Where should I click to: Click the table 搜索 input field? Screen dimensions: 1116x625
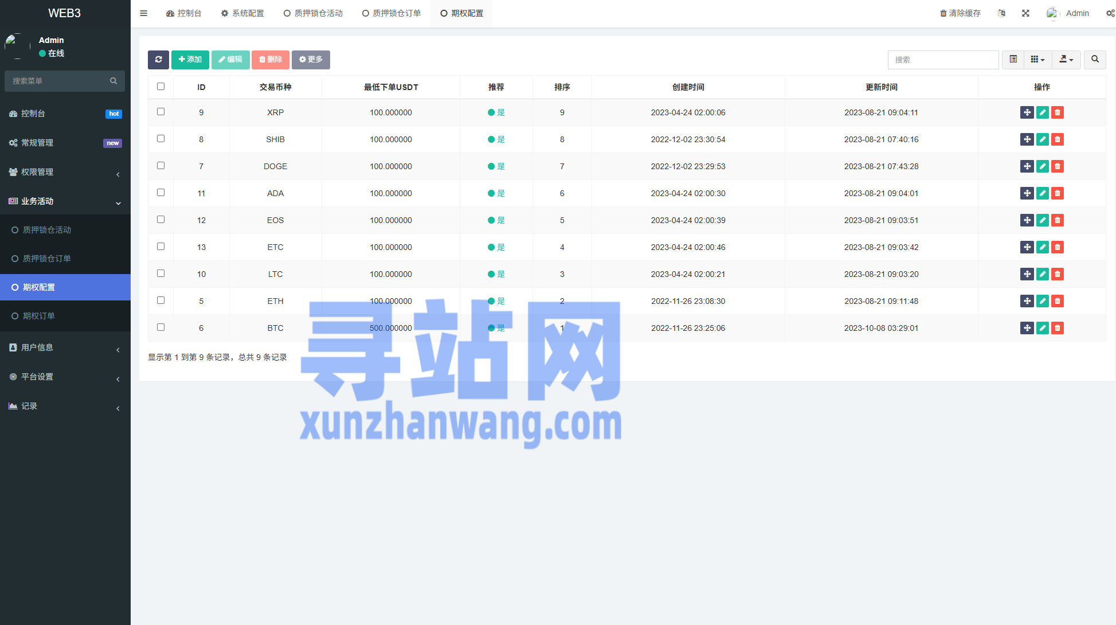click(x=943, y=60)
